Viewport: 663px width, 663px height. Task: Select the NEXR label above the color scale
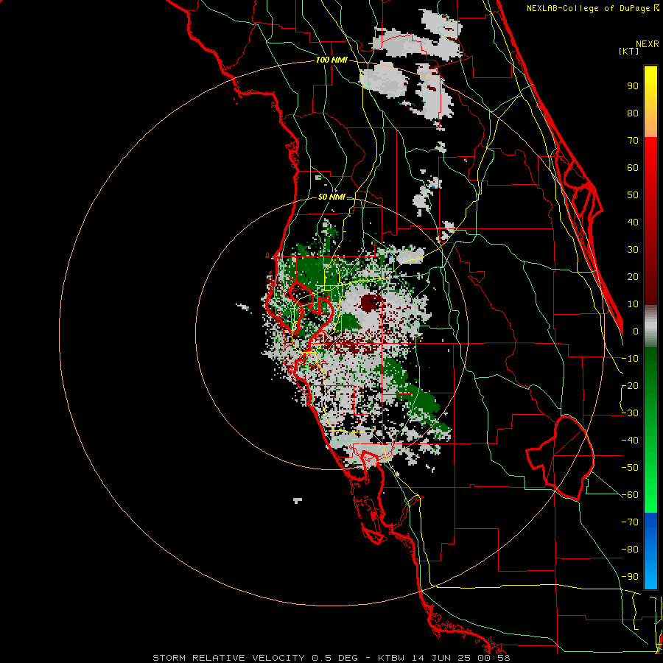(648, 44)
